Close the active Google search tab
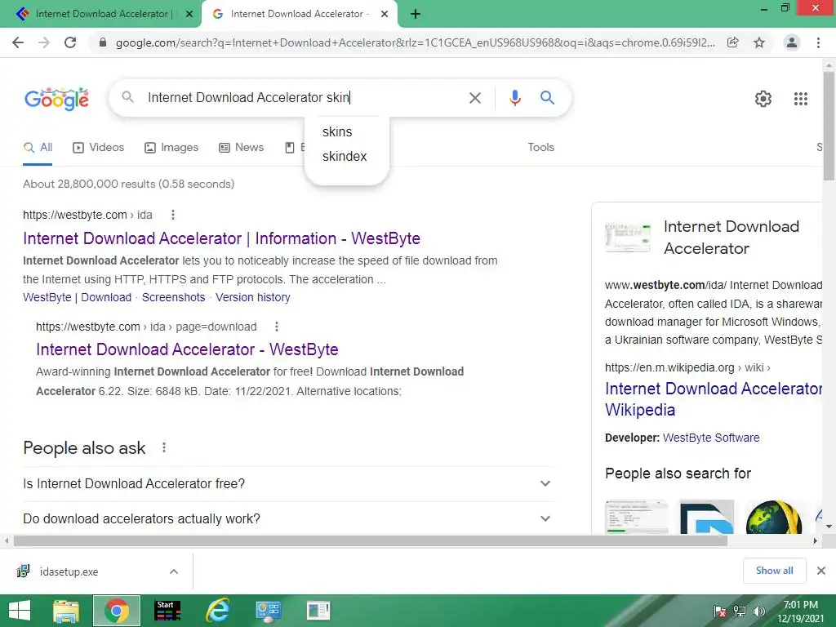The height and width of the screenshot is (627, 836). click(x=384, y=15)
